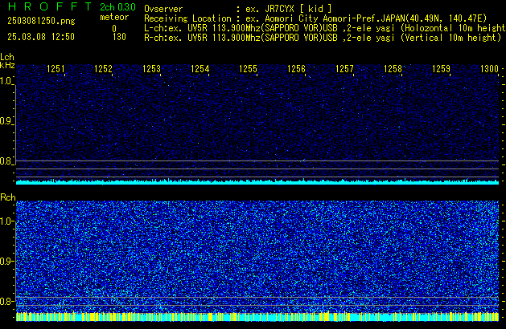Click the Lch 0.9 frequency label
The width and height of the screenshot is (506, 329).
6,121
